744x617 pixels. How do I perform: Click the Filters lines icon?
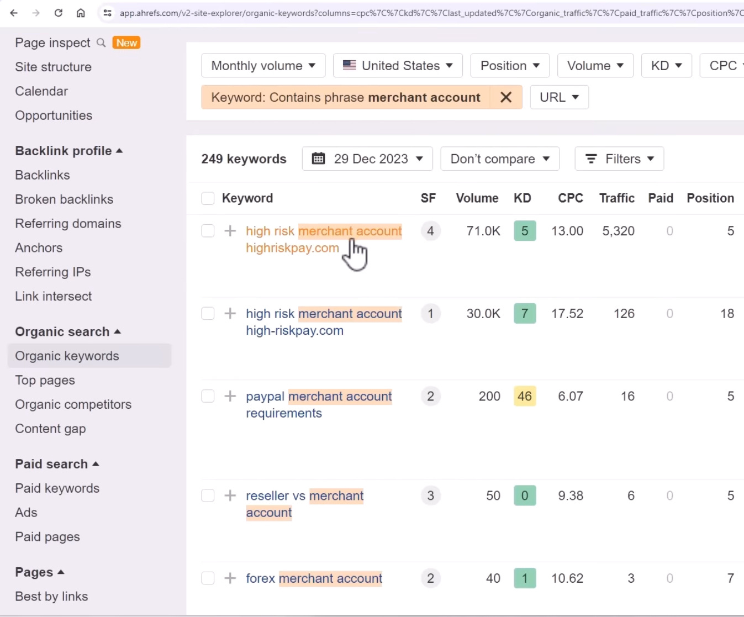(x=591, y=159)
